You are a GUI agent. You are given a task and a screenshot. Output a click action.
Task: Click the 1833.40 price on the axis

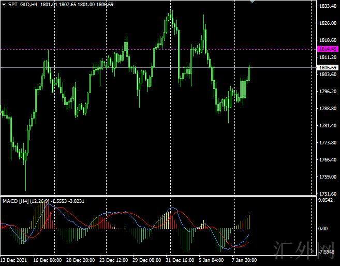coord(328,6)
